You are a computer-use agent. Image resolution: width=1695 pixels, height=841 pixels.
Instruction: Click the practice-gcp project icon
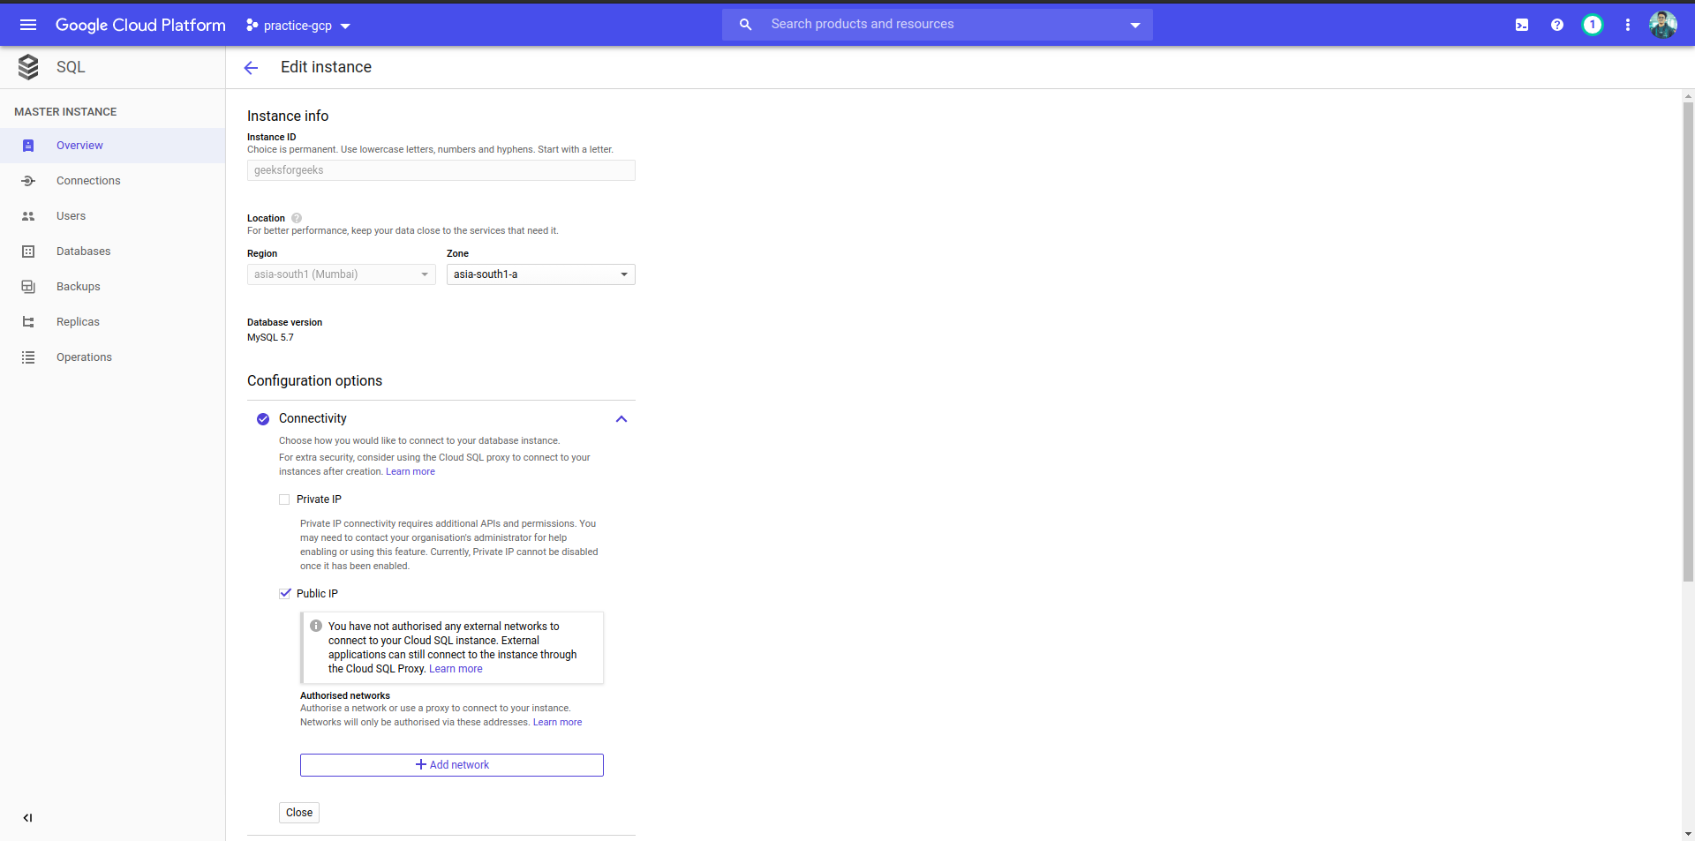(252, 26)
